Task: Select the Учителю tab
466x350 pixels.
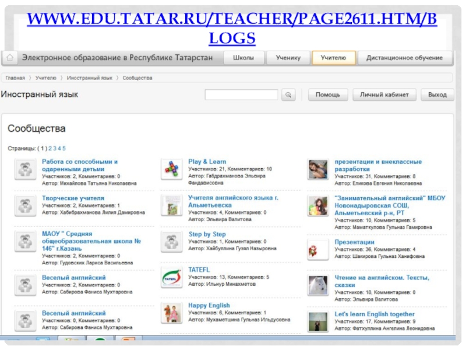Action: (x=333, y=58)
